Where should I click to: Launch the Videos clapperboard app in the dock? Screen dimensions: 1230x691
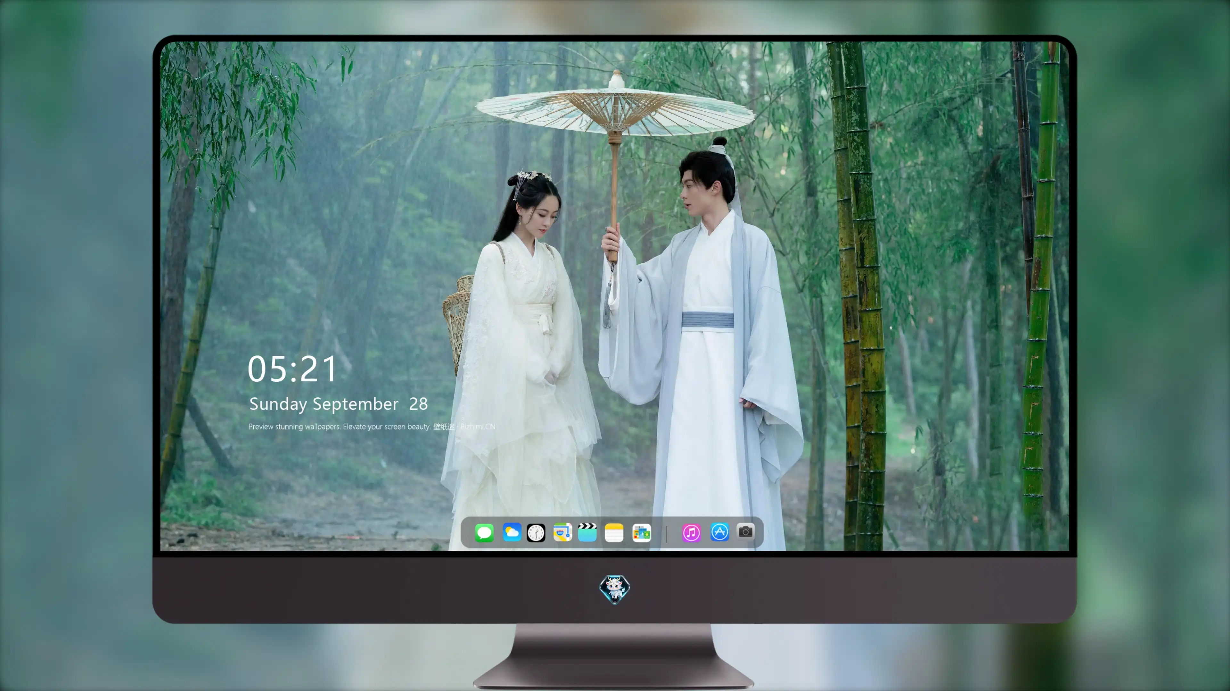587,532
